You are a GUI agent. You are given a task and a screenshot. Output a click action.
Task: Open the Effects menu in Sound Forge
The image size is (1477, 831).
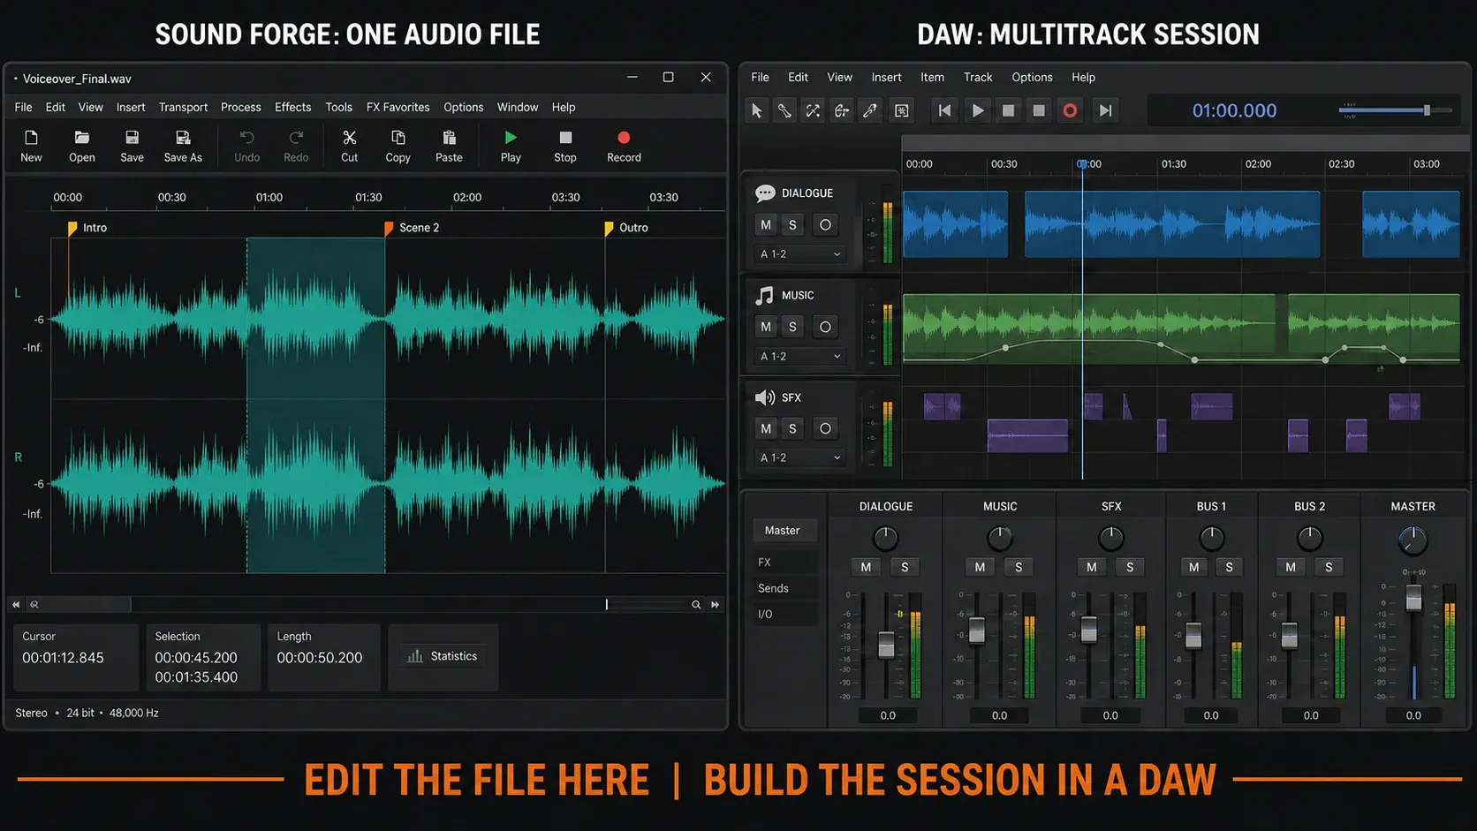[292, 107]
